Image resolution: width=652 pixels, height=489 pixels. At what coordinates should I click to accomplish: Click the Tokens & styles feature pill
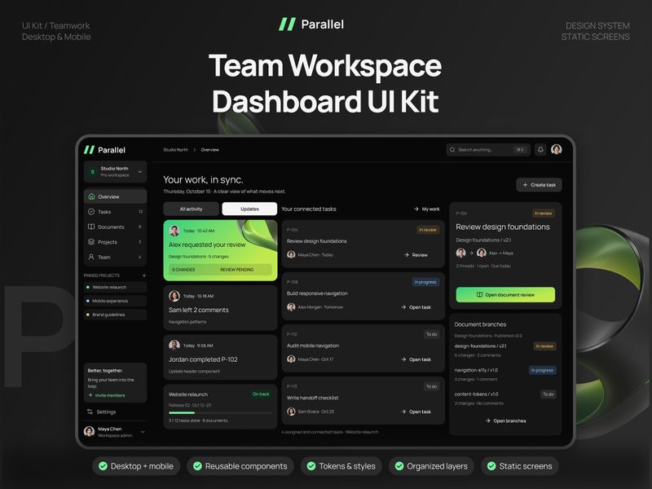click(x=341, y=466)
